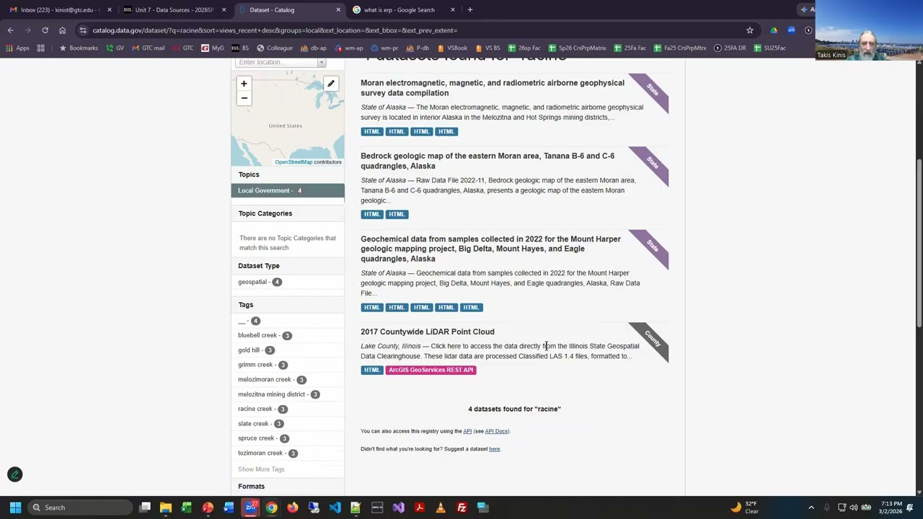Open the location dropdown field
Viewport: 923px width, 519px height.
point(281,62)
